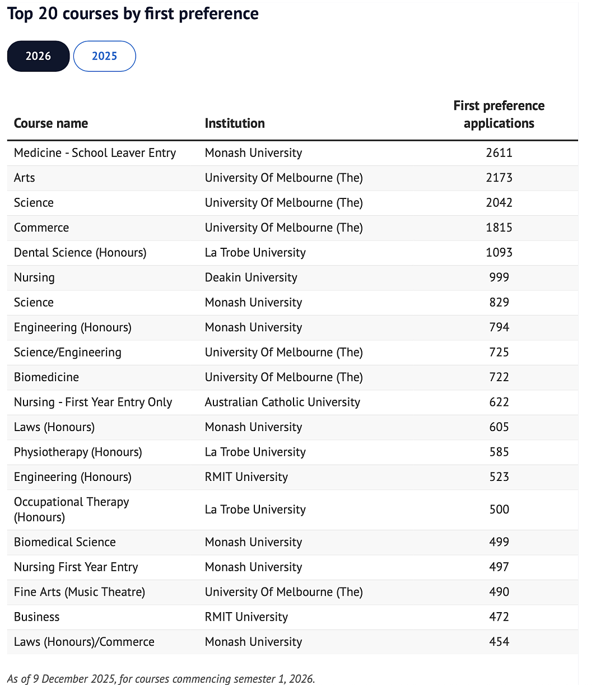Select the 2026 tab

pos(38,56)
